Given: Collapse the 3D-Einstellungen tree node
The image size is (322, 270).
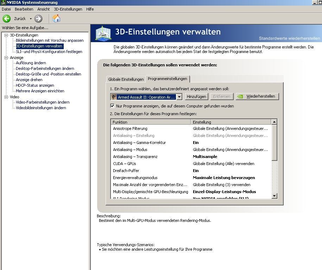Looking at the screenshot, I should coord(6,35).
